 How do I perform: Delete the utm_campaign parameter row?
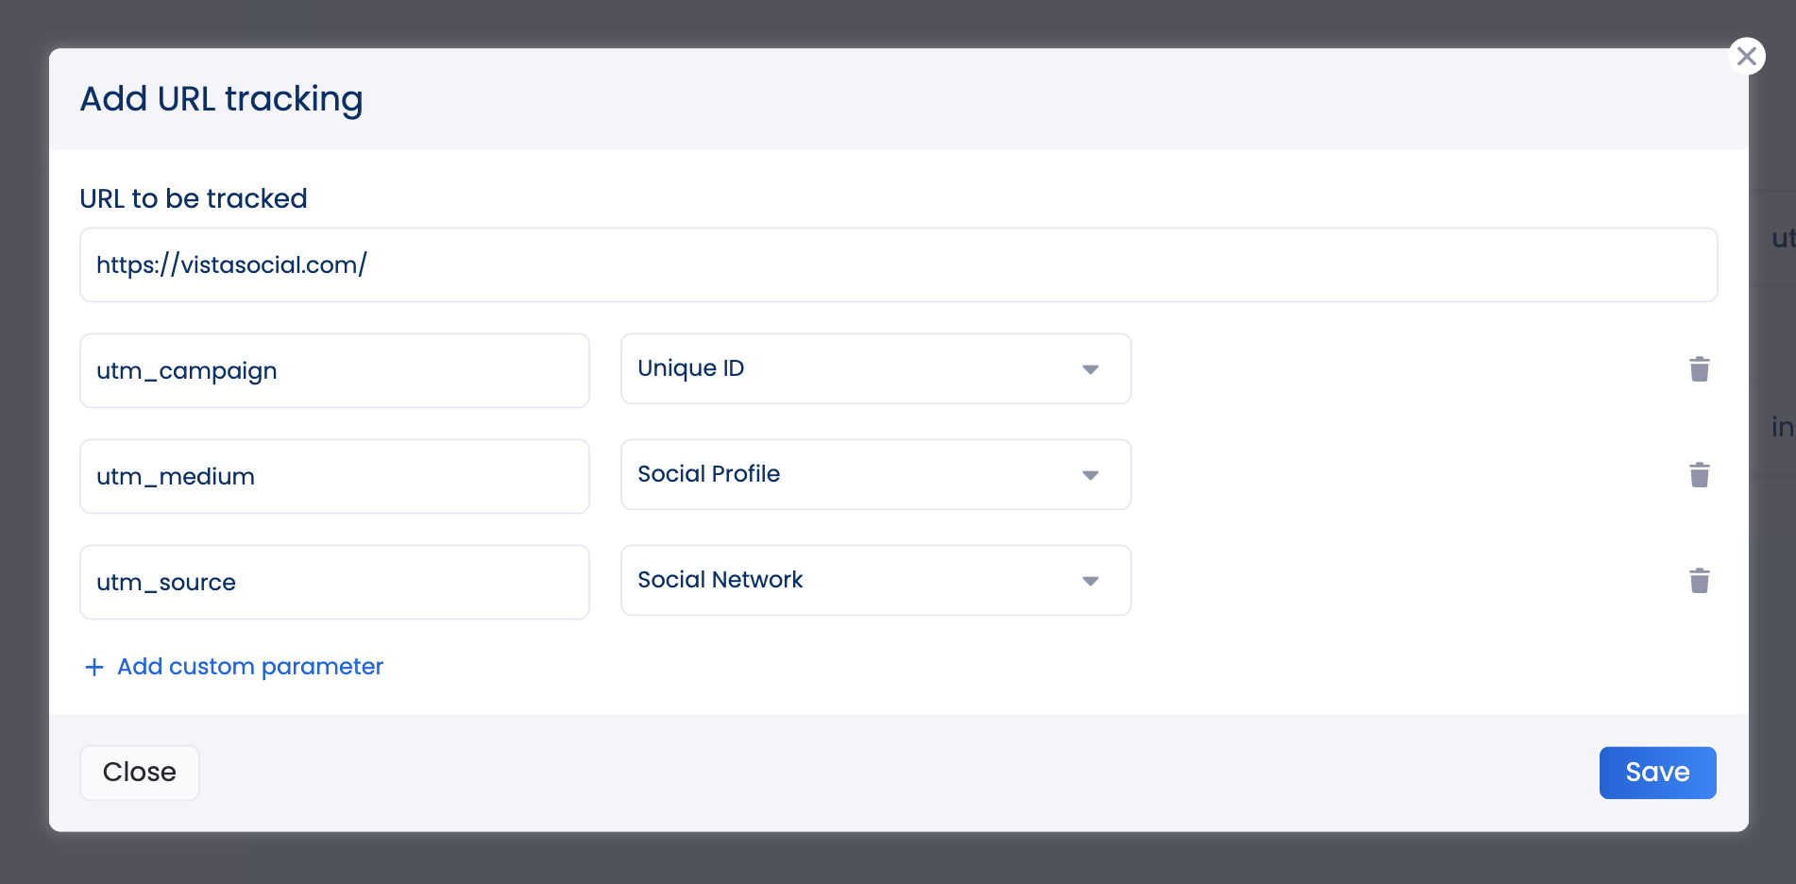tap(1699, 369)
